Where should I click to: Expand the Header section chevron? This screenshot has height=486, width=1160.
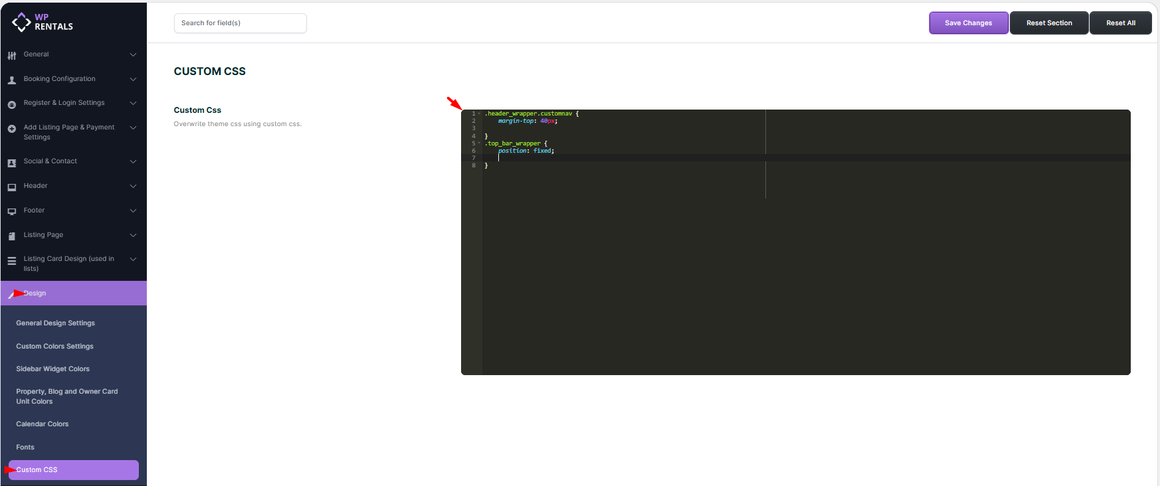coord(133,186)
